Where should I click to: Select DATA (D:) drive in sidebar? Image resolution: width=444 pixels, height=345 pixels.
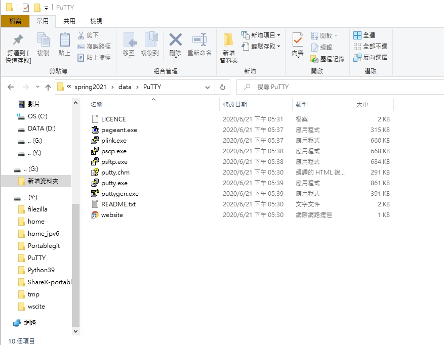point(42,128)
